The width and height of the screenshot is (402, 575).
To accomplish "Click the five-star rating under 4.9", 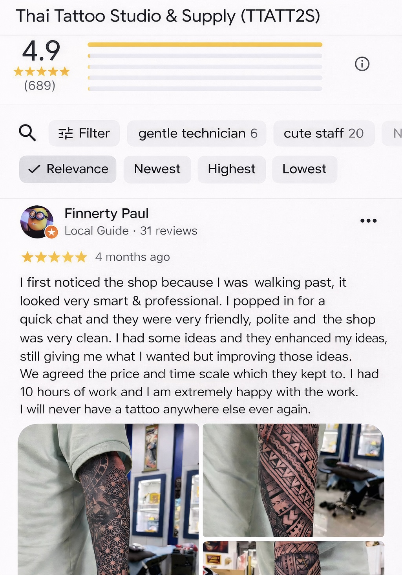I will pos(41,71).
